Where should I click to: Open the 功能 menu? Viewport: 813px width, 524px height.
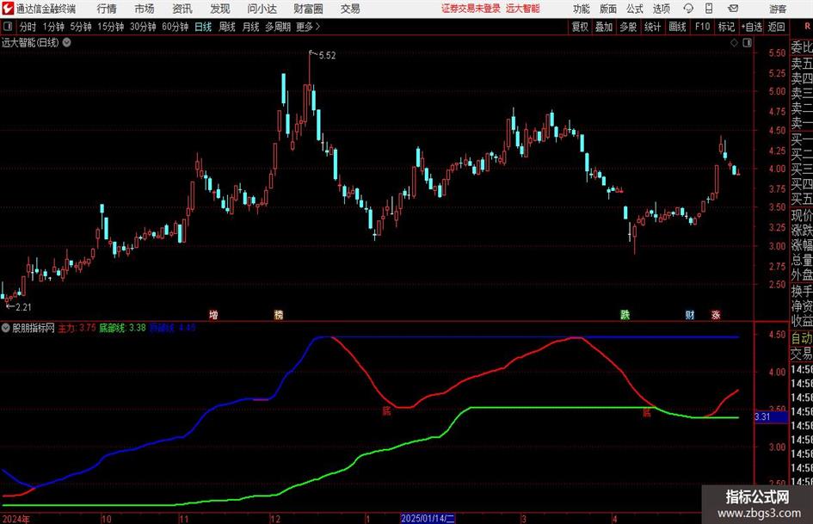point(582,9)
